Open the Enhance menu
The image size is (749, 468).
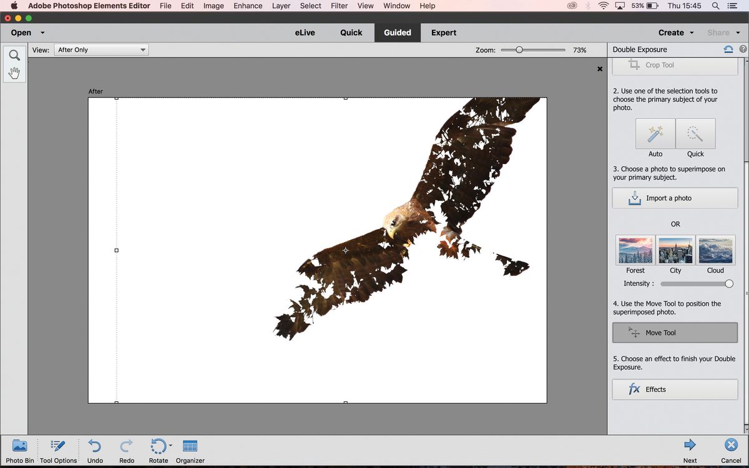(247, 6)
